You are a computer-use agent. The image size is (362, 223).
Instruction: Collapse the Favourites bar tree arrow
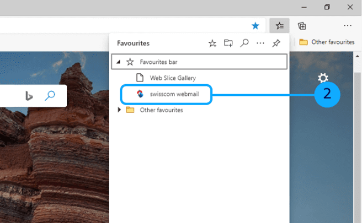(x=118, y=62)
